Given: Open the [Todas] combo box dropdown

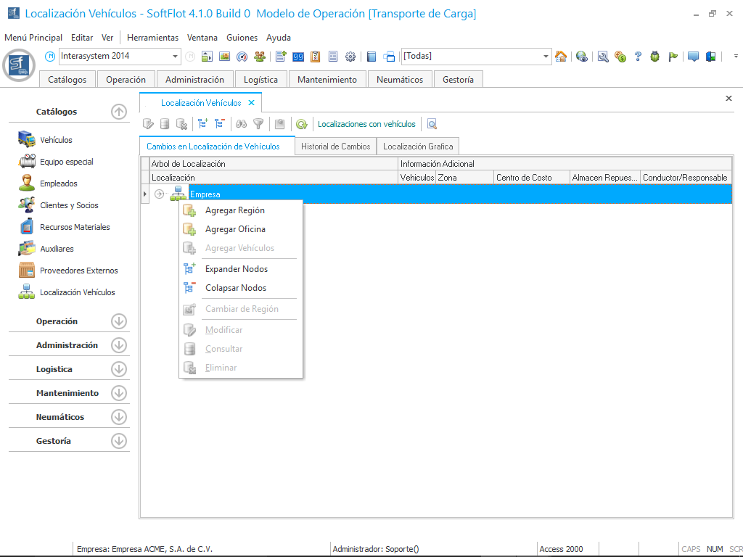Looking at the screenshot, I should [546, 57].
